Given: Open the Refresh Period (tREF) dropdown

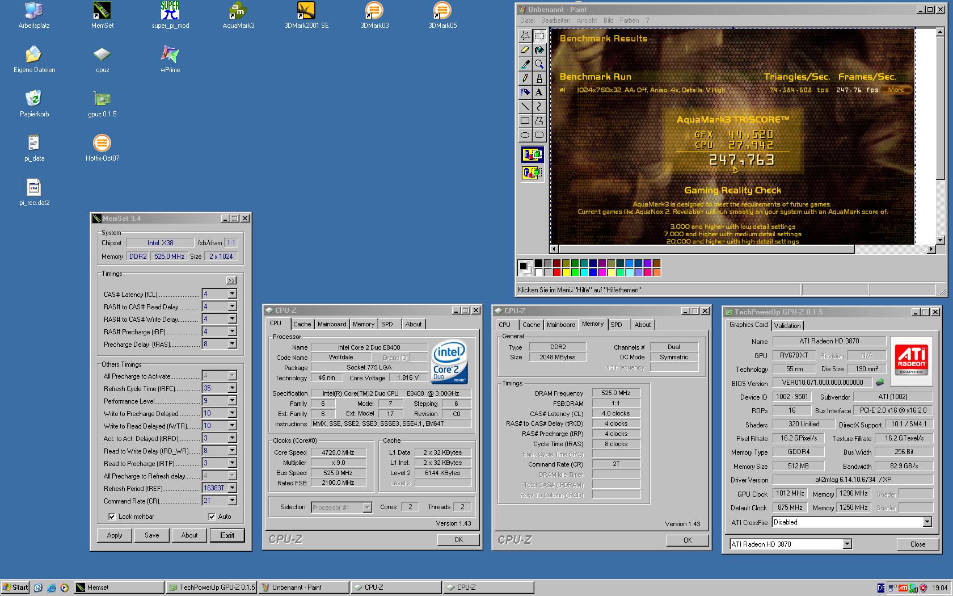Looking at the screenshot, I should (x=232, y=488).
